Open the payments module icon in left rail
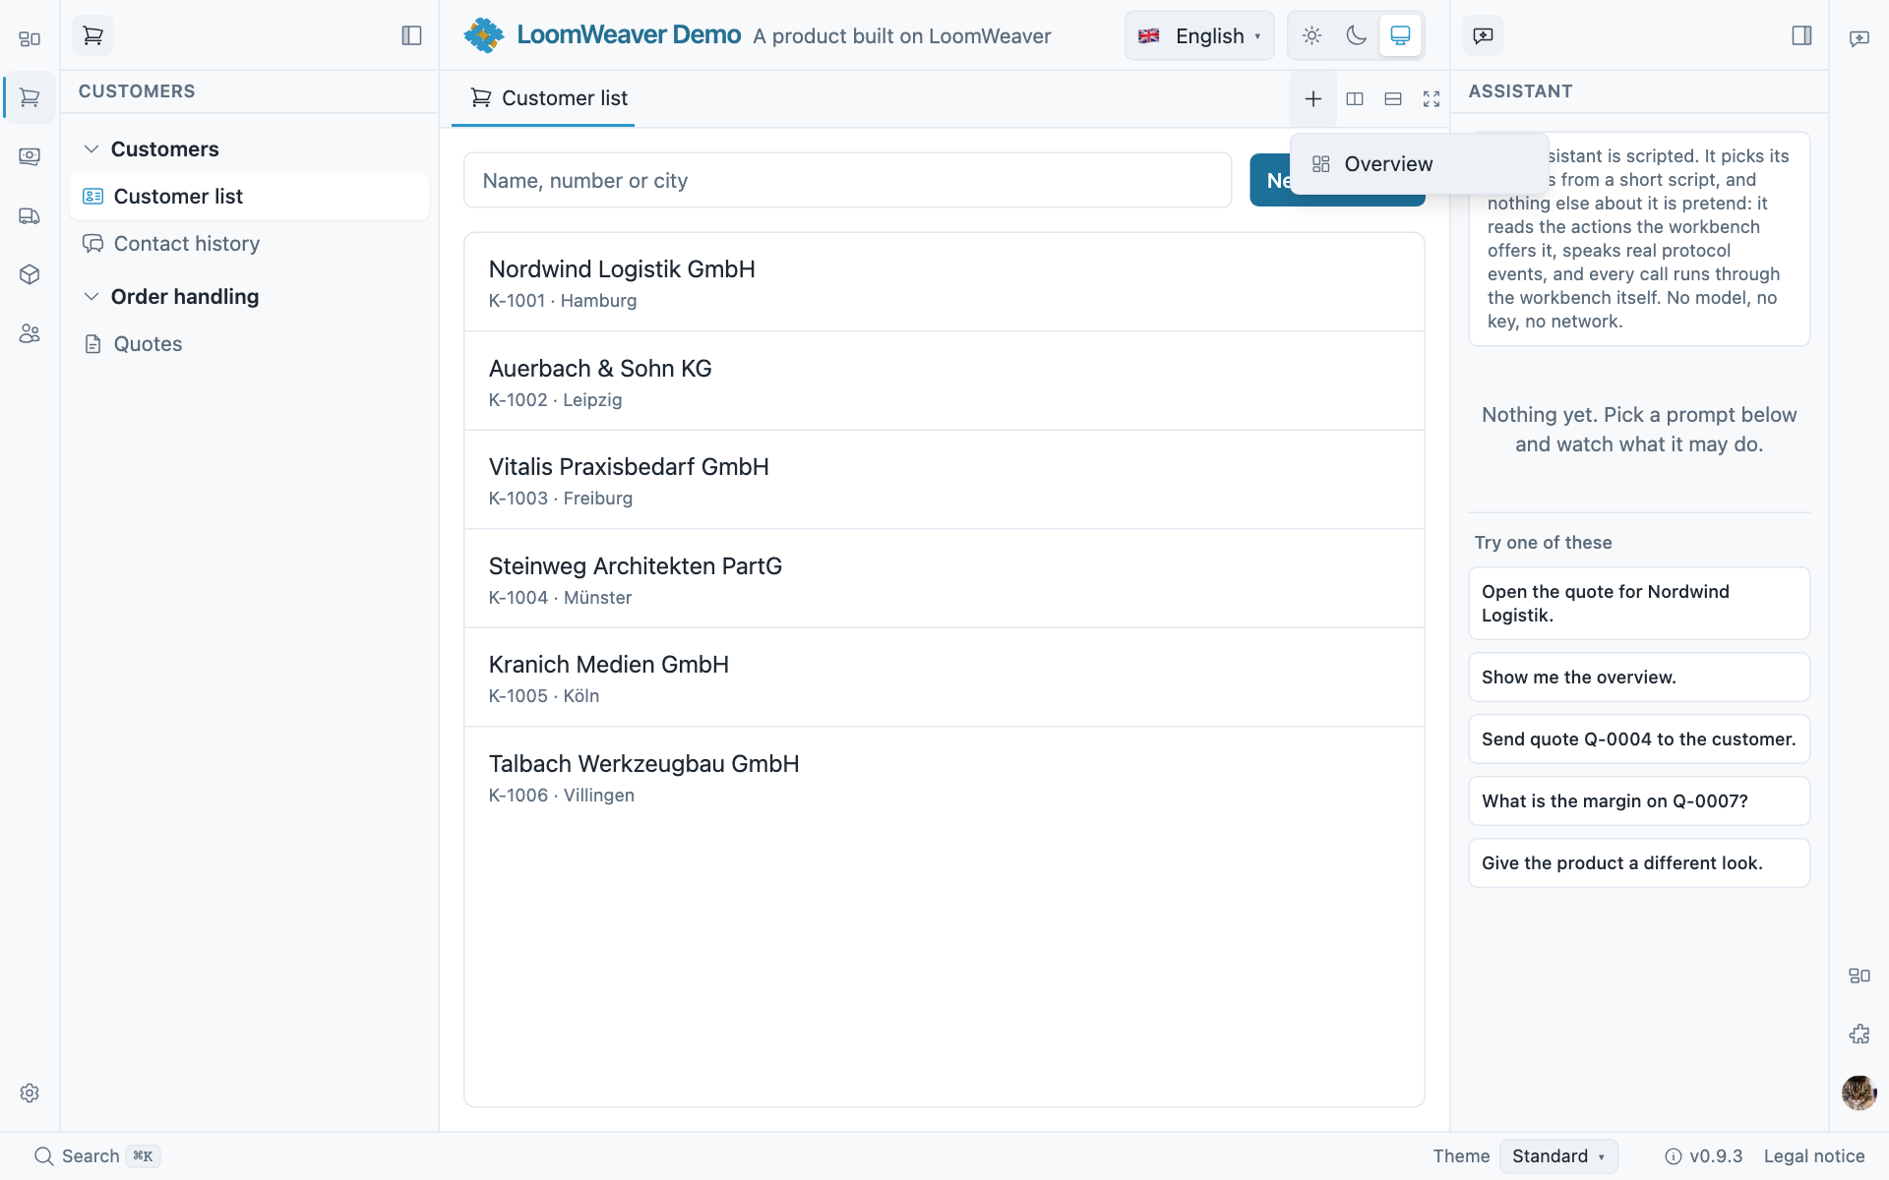This screenshot has width=1889, height=1180. coord(30,156)
